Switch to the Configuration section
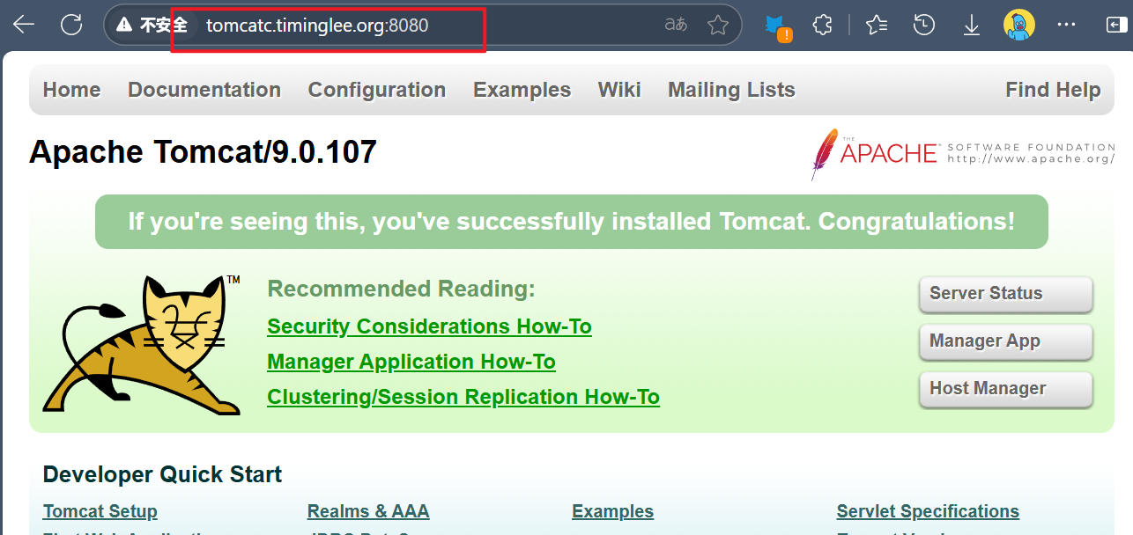 click(376, 89)
